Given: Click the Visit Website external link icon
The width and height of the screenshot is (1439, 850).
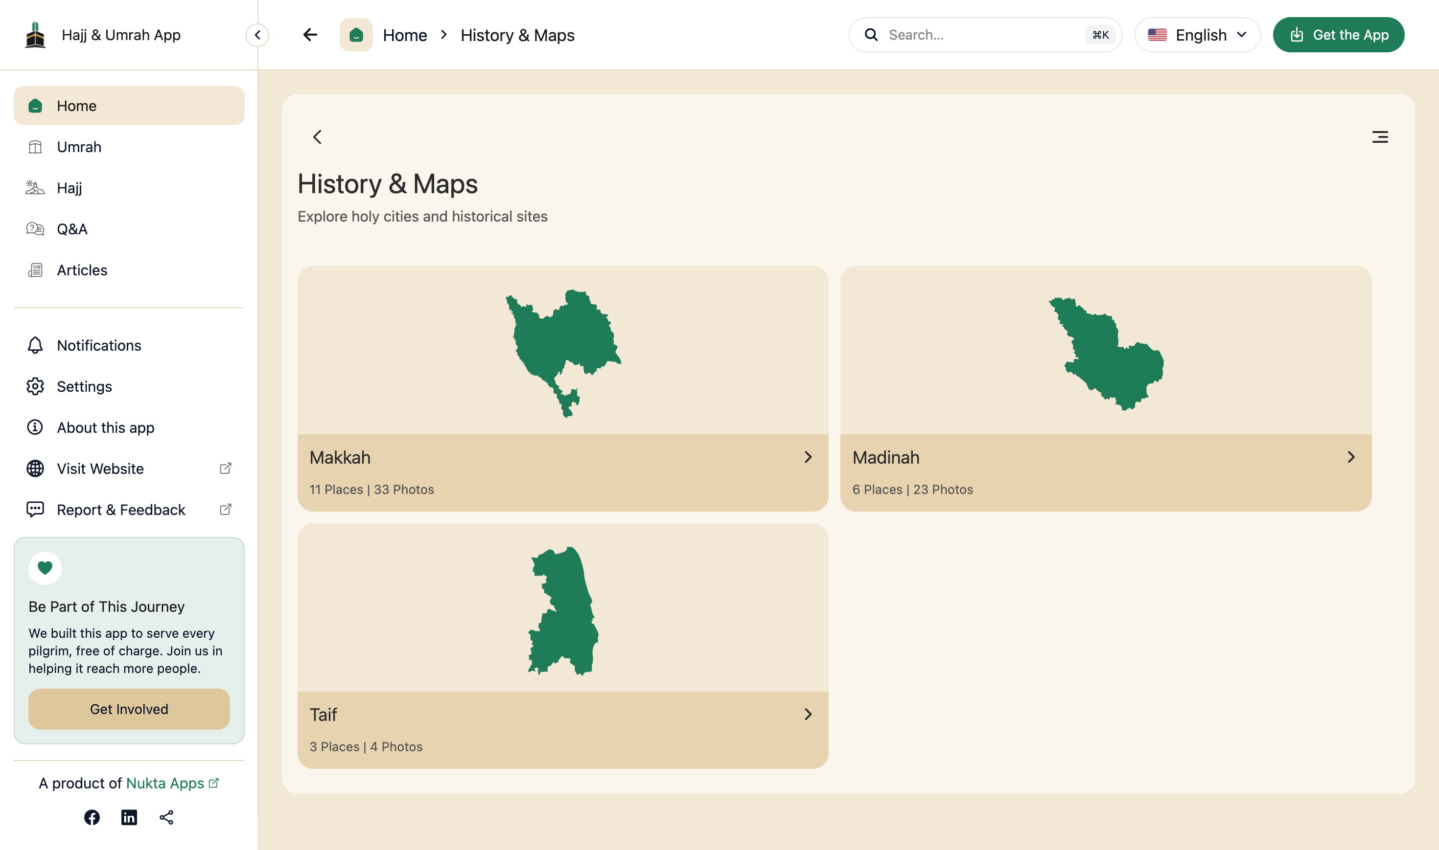Looking at the screenshot, I should click(x=226, y=469).
